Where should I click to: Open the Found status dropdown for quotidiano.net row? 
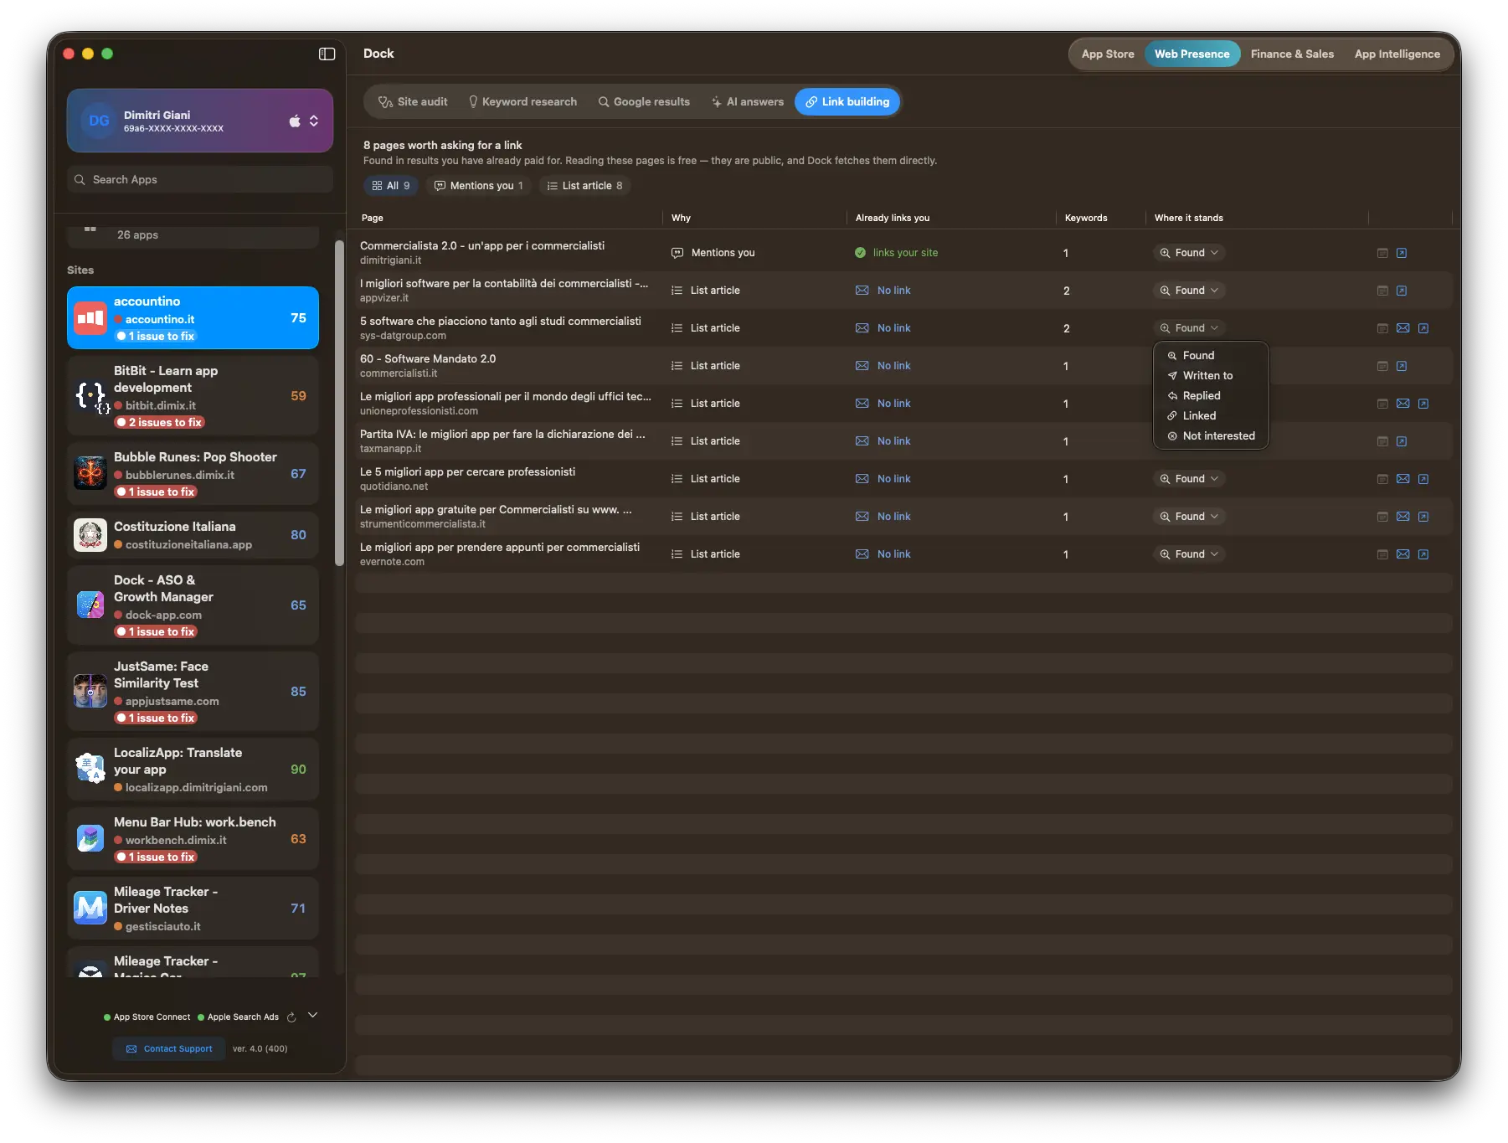(x=1189, y=479)
